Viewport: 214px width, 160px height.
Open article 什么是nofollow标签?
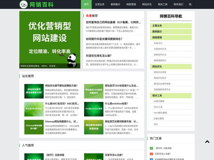[116, 103]
